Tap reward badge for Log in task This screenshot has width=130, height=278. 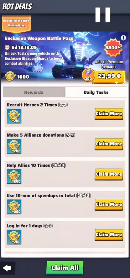coord(14,237)
